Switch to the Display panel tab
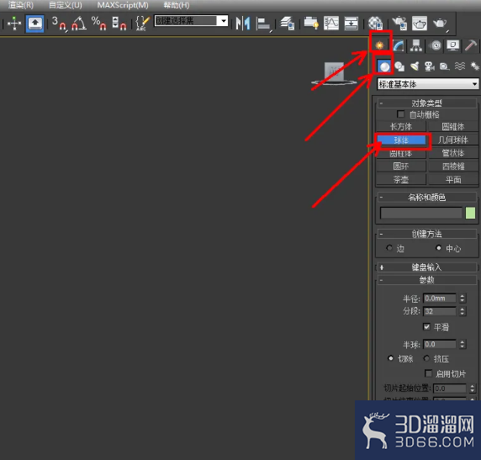 click(452, 45)
